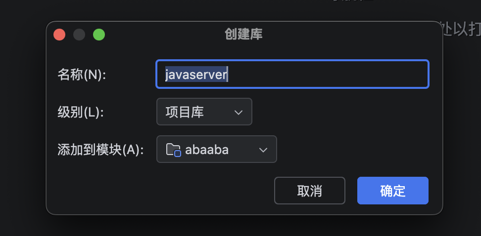The image size is (481, 236).
Task: Click empty dialog area left of 取消
Action: pyautogui.click(x=163, y=191)
